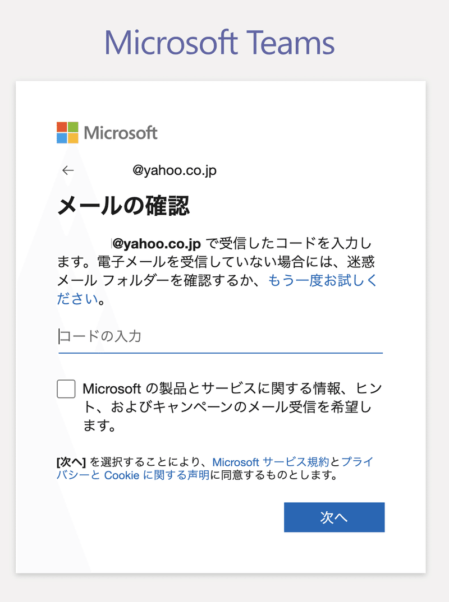This screenshot has width=449, height=602.
Task: Click the yahoo.co.jp email address text
Action: point(174,170)
